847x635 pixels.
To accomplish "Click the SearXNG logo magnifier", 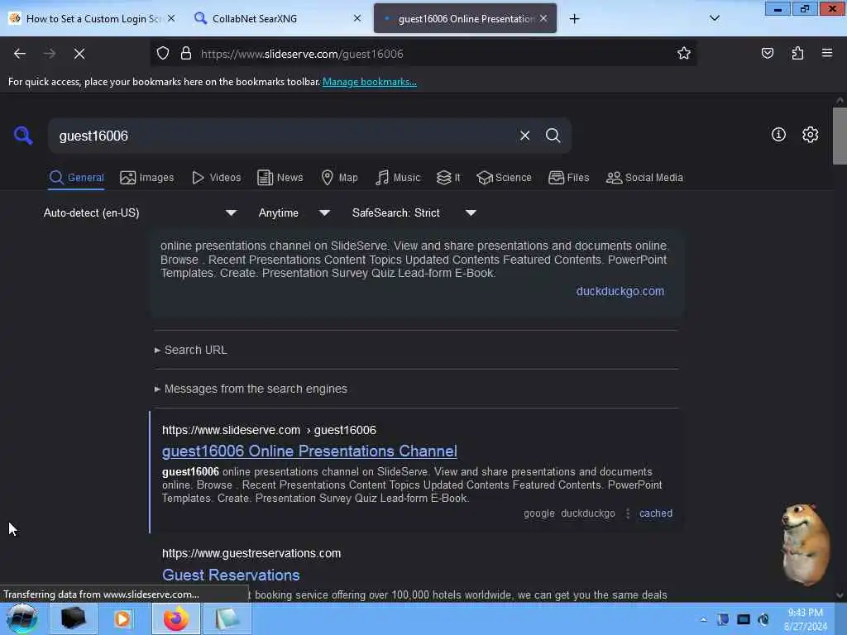I will tap(23, 135).
